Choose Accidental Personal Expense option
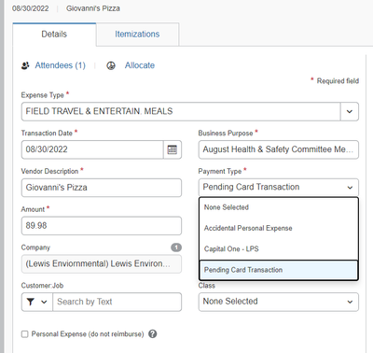 click(x=279, y=228)
